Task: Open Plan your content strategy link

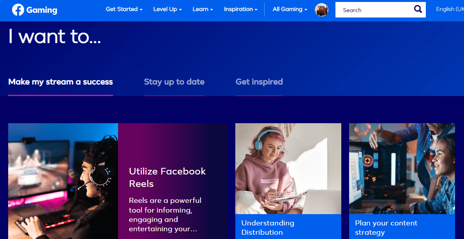Action: 386,227
